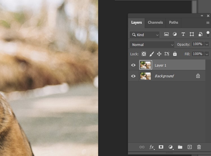
Task: Lock position move-arrows icon
Action: pyautogui.click(x=159, y=54)
